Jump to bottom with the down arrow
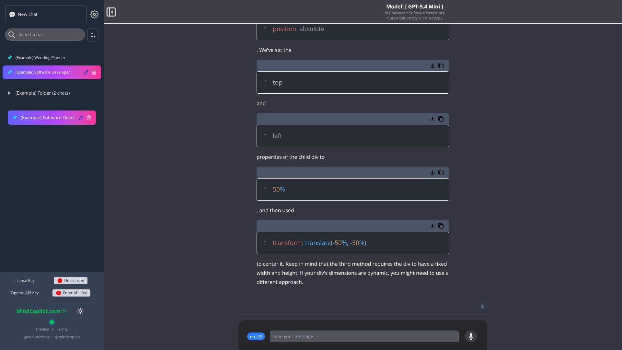Screen dimensions: 622x350 point(482,306)
